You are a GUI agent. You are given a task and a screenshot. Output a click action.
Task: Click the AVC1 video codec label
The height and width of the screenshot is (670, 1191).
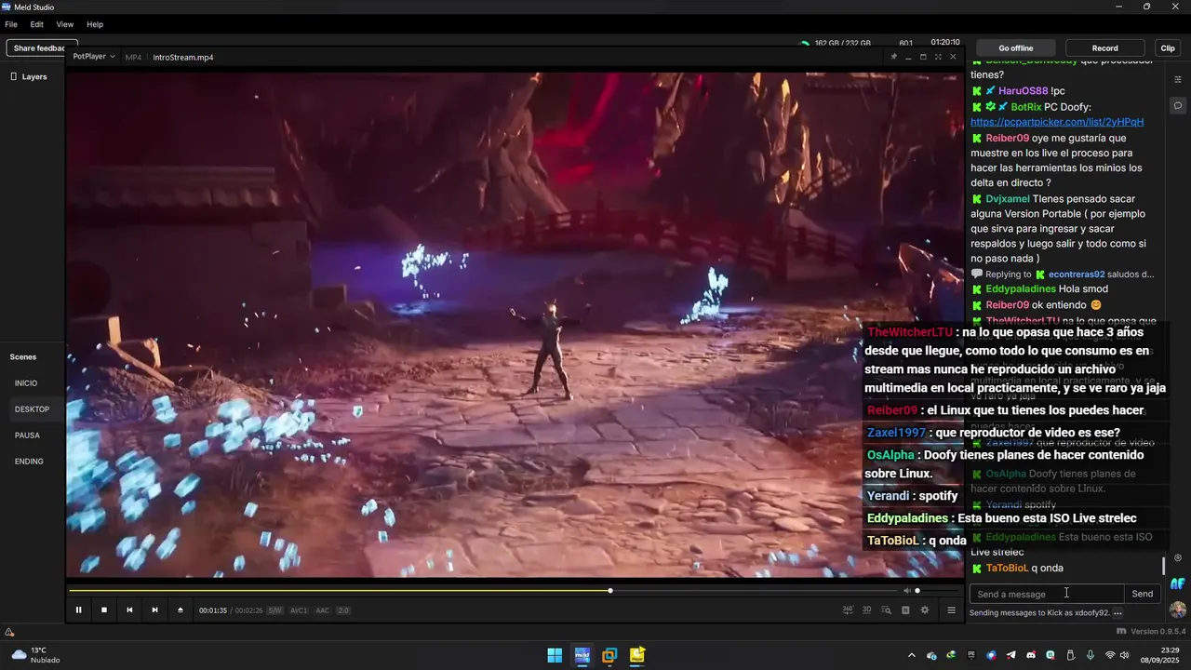(x=299, y=610)
